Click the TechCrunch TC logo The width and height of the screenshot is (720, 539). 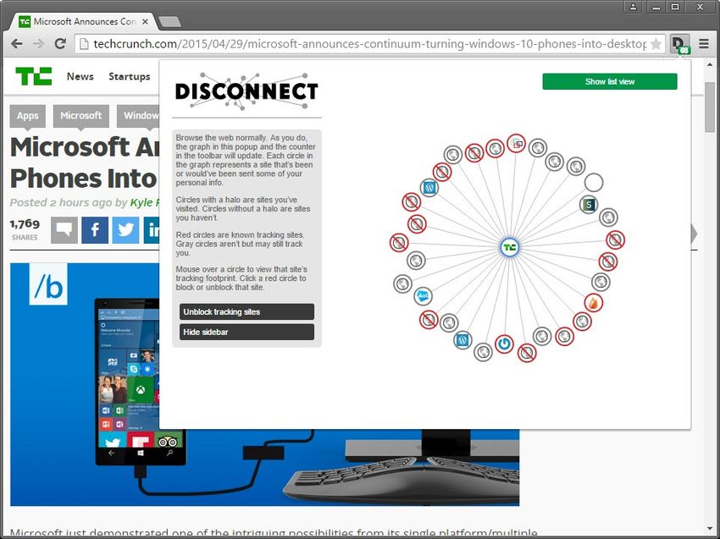[34, 76]
